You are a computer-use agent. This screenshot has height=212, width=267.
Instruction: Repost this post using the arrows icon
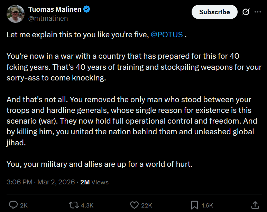click(x=74, y=205)
